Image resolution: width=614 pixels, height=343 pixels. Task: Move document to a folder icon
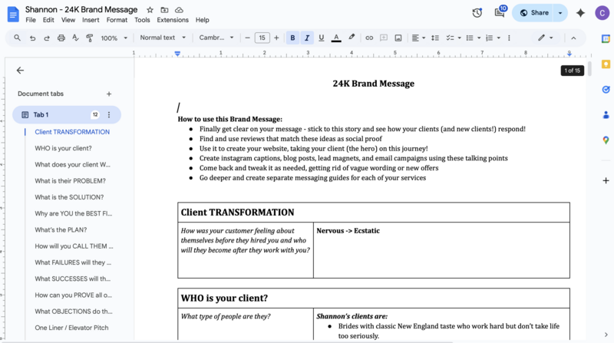164,10
